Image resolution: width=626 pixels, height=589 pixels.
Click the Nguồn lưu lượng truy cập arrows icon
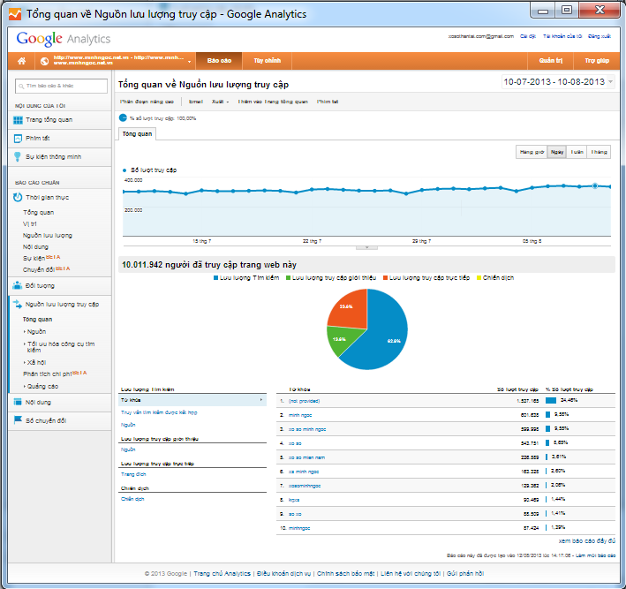click(18, 305)
